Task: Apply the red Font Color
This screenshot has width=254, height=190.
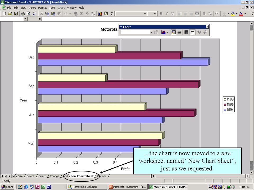Action: point(241,13)
